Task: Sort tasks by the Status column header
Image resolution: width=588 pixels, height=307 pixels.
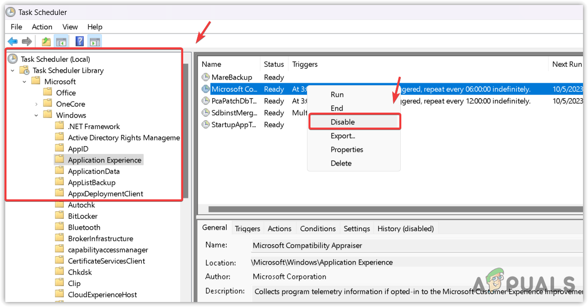Action: [x=274, y=64]
